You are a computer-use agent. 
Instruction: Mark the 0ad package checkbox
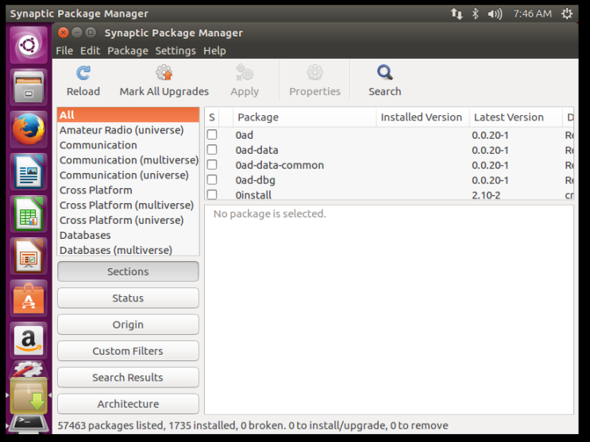click(x=212, y=135)
